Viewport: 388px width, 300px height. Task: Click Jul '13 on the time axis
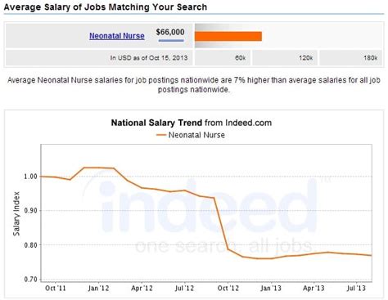356,289
